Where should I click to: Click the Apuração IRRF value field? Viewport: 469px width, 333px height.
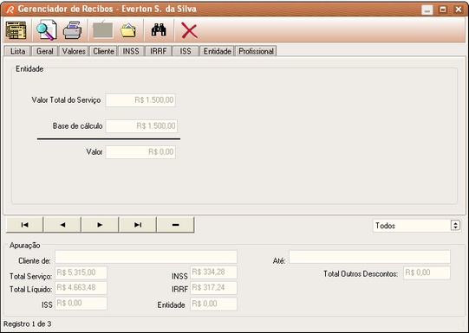pos(213,288)
